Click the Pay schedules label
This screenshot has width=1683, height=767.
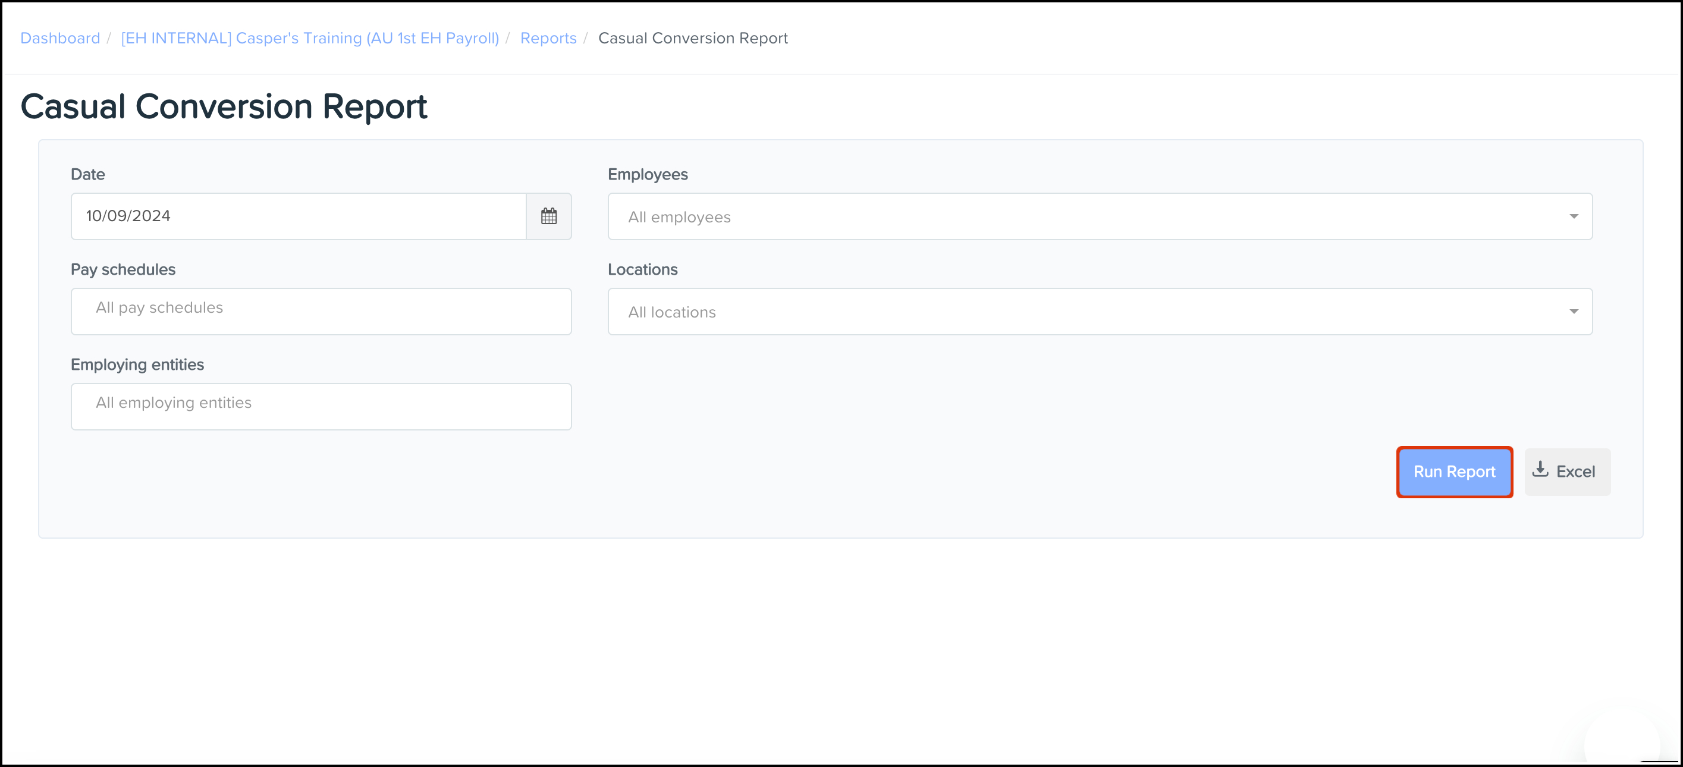pyautogui.click(x=123, y=269)
